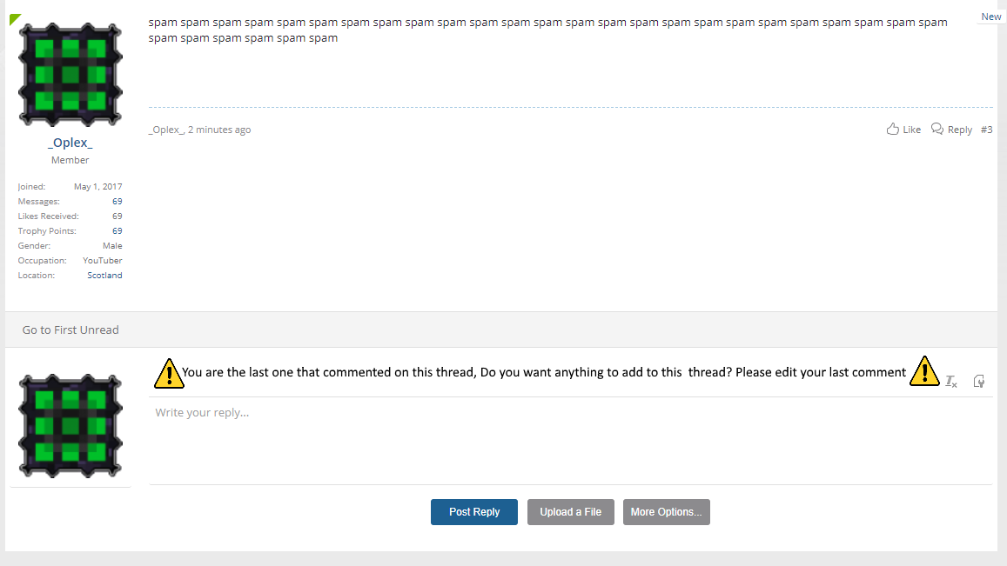Screen dimensions: 1007x566
Task: Click the Likes Received count 69
Action: (x=117, y=216)
